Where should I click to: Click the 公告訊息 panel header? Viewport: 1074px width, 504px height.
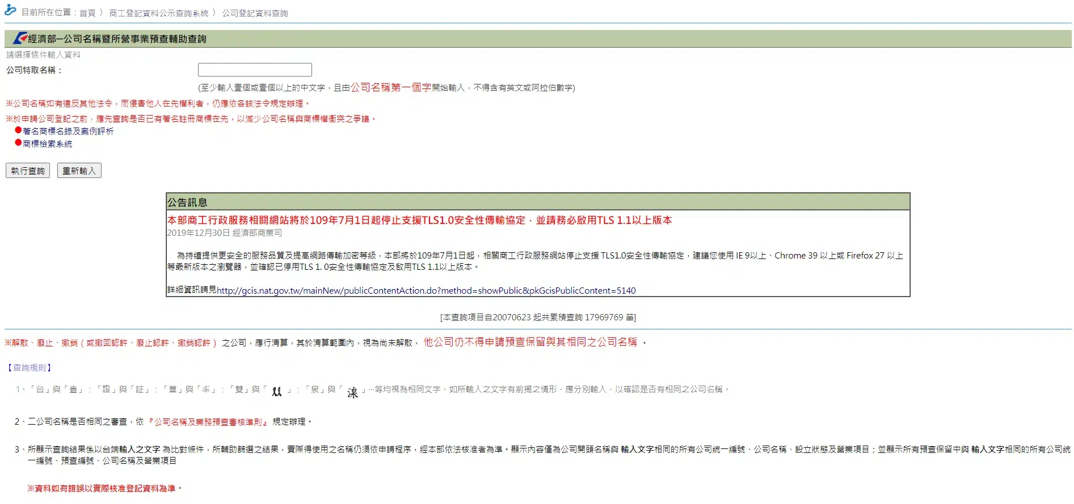pyautogui.click(x=538, y=202)
